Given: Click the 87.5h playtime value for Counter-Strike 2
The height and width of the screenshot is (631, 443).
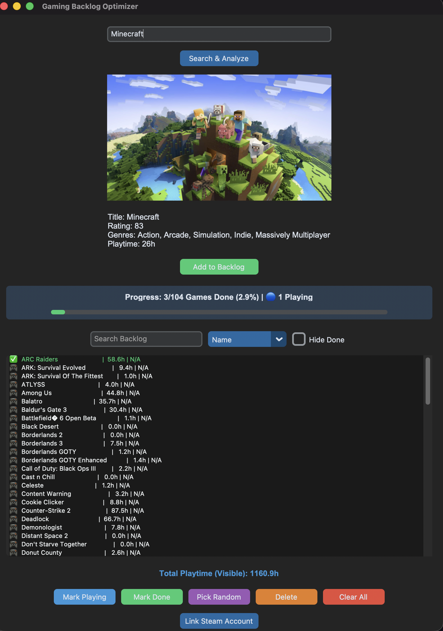Looking at the screenshot, I should tap(120, 511).
